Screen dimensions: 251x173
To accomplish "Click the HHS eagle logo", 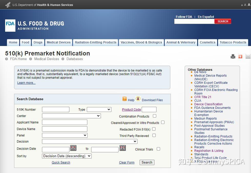I will pyautogui.click(x=8, y=5).
